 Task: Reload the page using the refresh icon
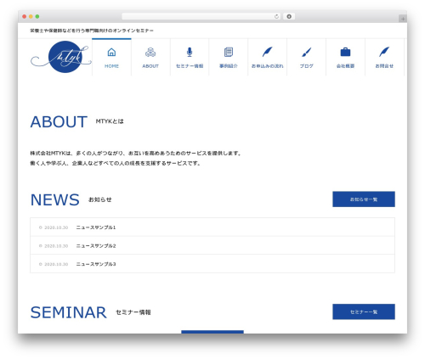coord(276,17)
